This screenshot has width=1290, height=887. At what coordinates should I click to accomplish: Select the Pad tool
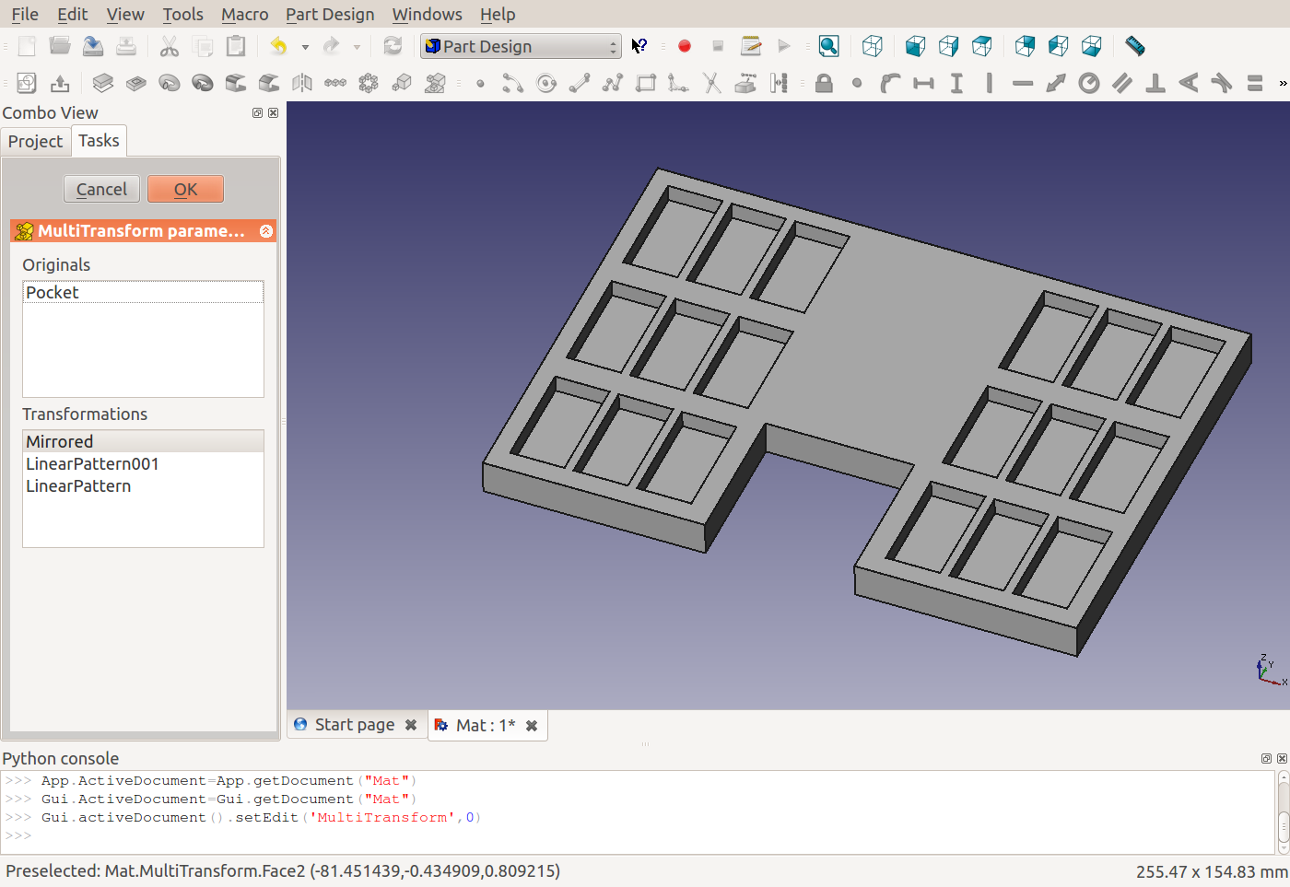103,83
